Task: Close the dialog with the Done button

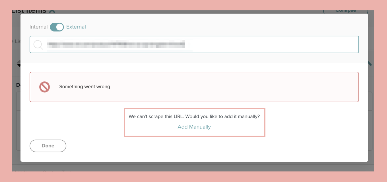Action: 48,146
